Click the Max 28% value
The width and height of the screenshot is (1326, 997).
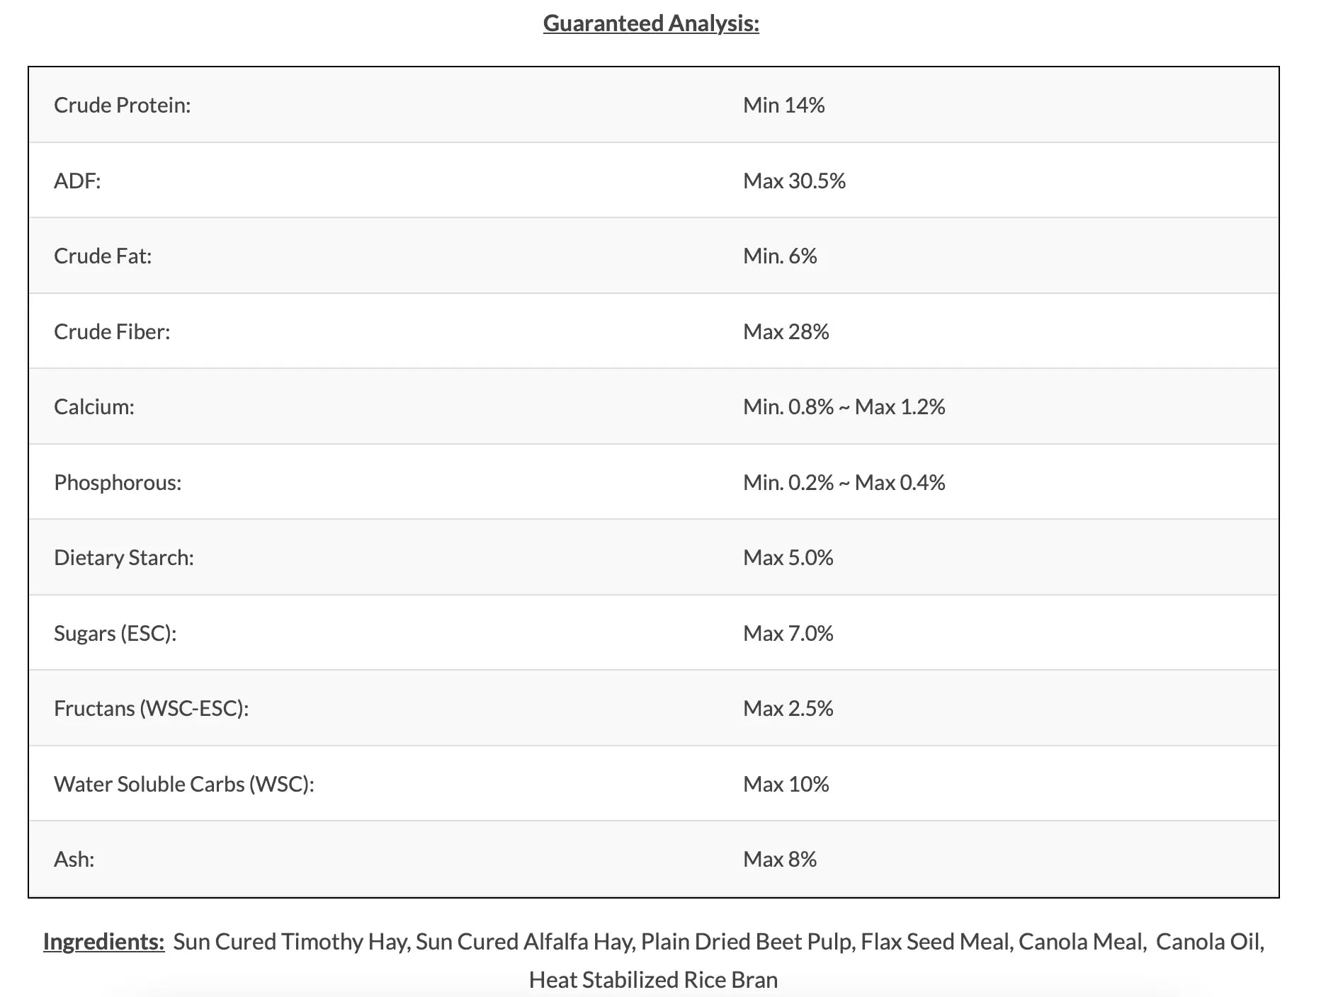coord(786,331)
